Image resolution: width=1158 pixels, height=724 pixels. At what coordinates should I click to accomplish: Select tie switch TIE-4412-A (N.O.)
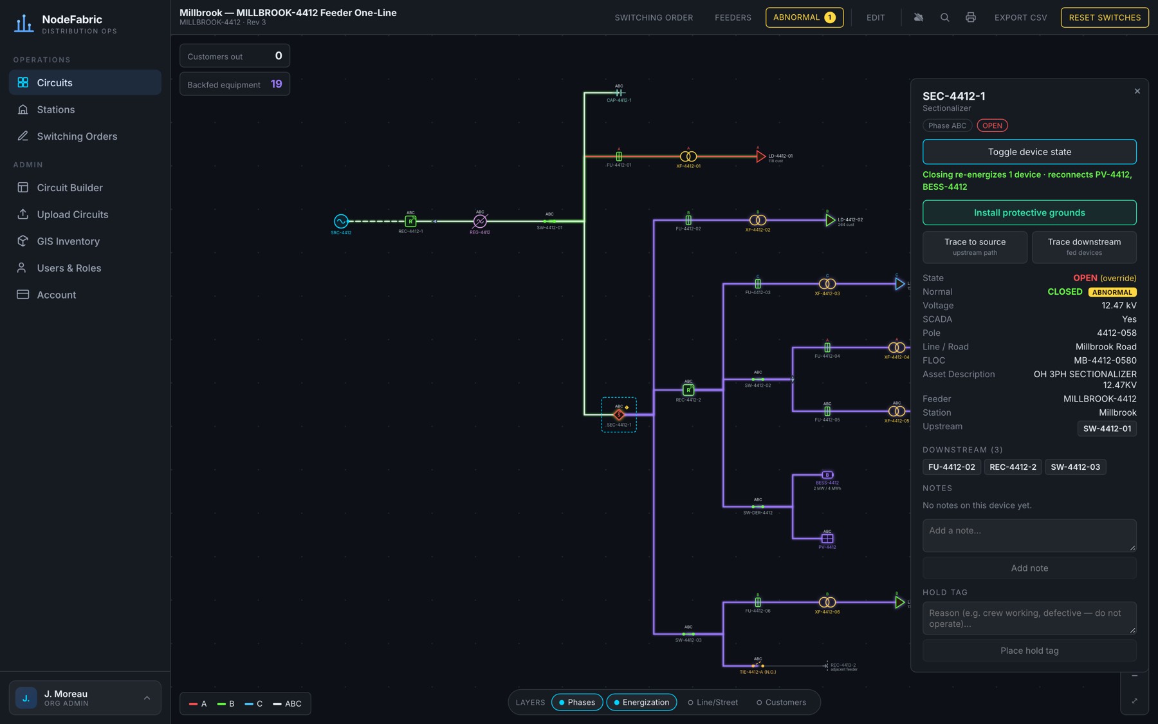click(758, 665)
